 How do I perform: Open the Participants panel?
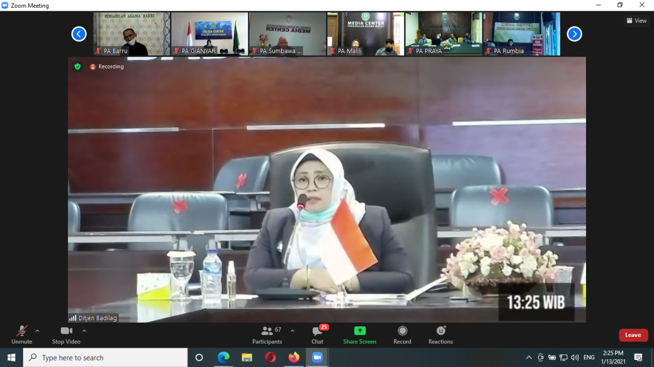click(267, 335)
